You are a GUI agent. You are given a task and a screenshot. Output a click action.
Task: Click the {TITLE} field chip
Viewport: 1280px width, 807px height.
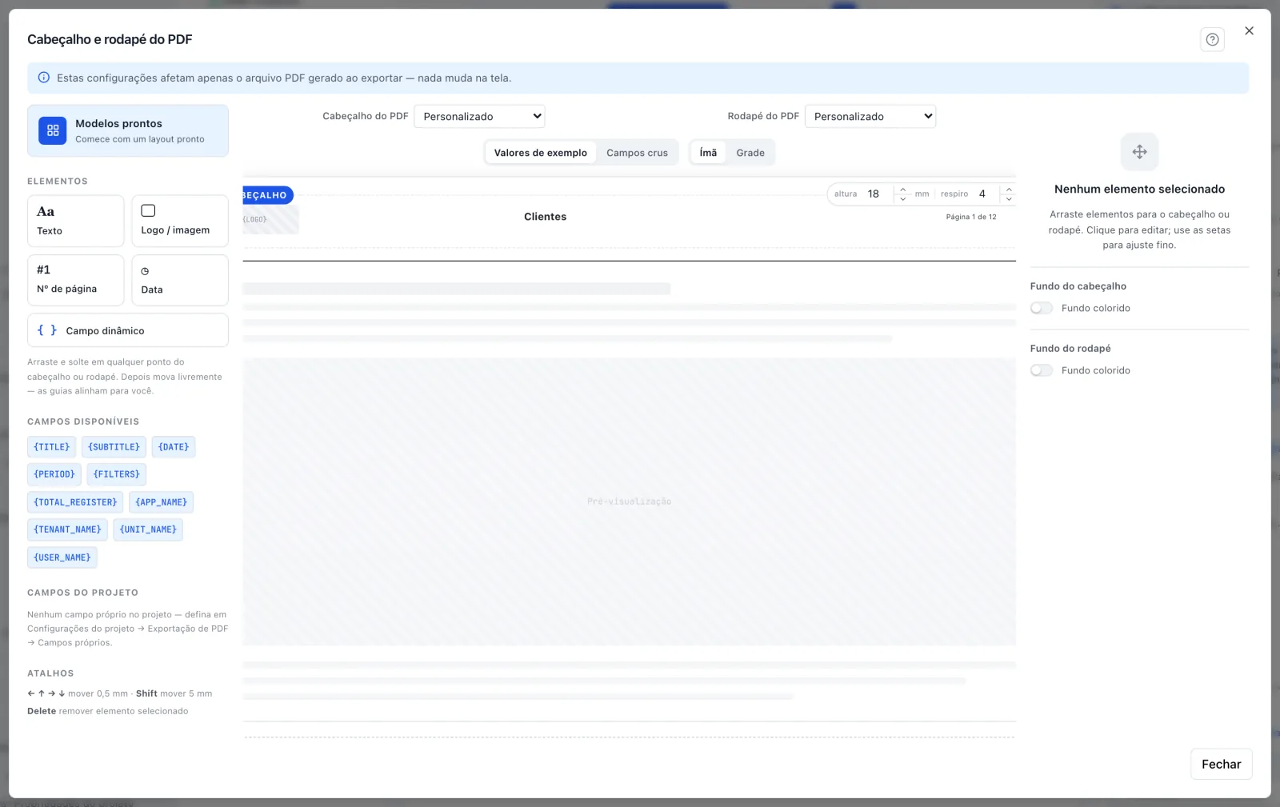52,447
